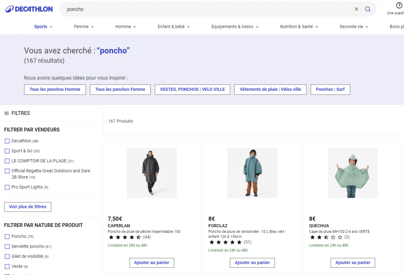This screenshot has width=404, height=275.
Task: Open the Quechua green cape thumbnail
Action: coord(352,173)
